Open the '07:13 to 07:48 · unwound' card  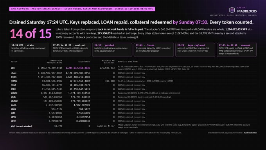tap(237, 50)
